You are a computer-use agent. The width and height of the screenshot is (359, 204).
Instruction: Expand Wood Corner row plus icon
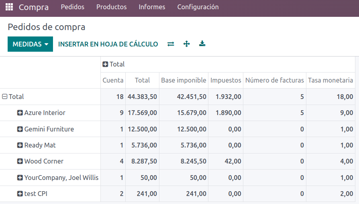point(20,161)
